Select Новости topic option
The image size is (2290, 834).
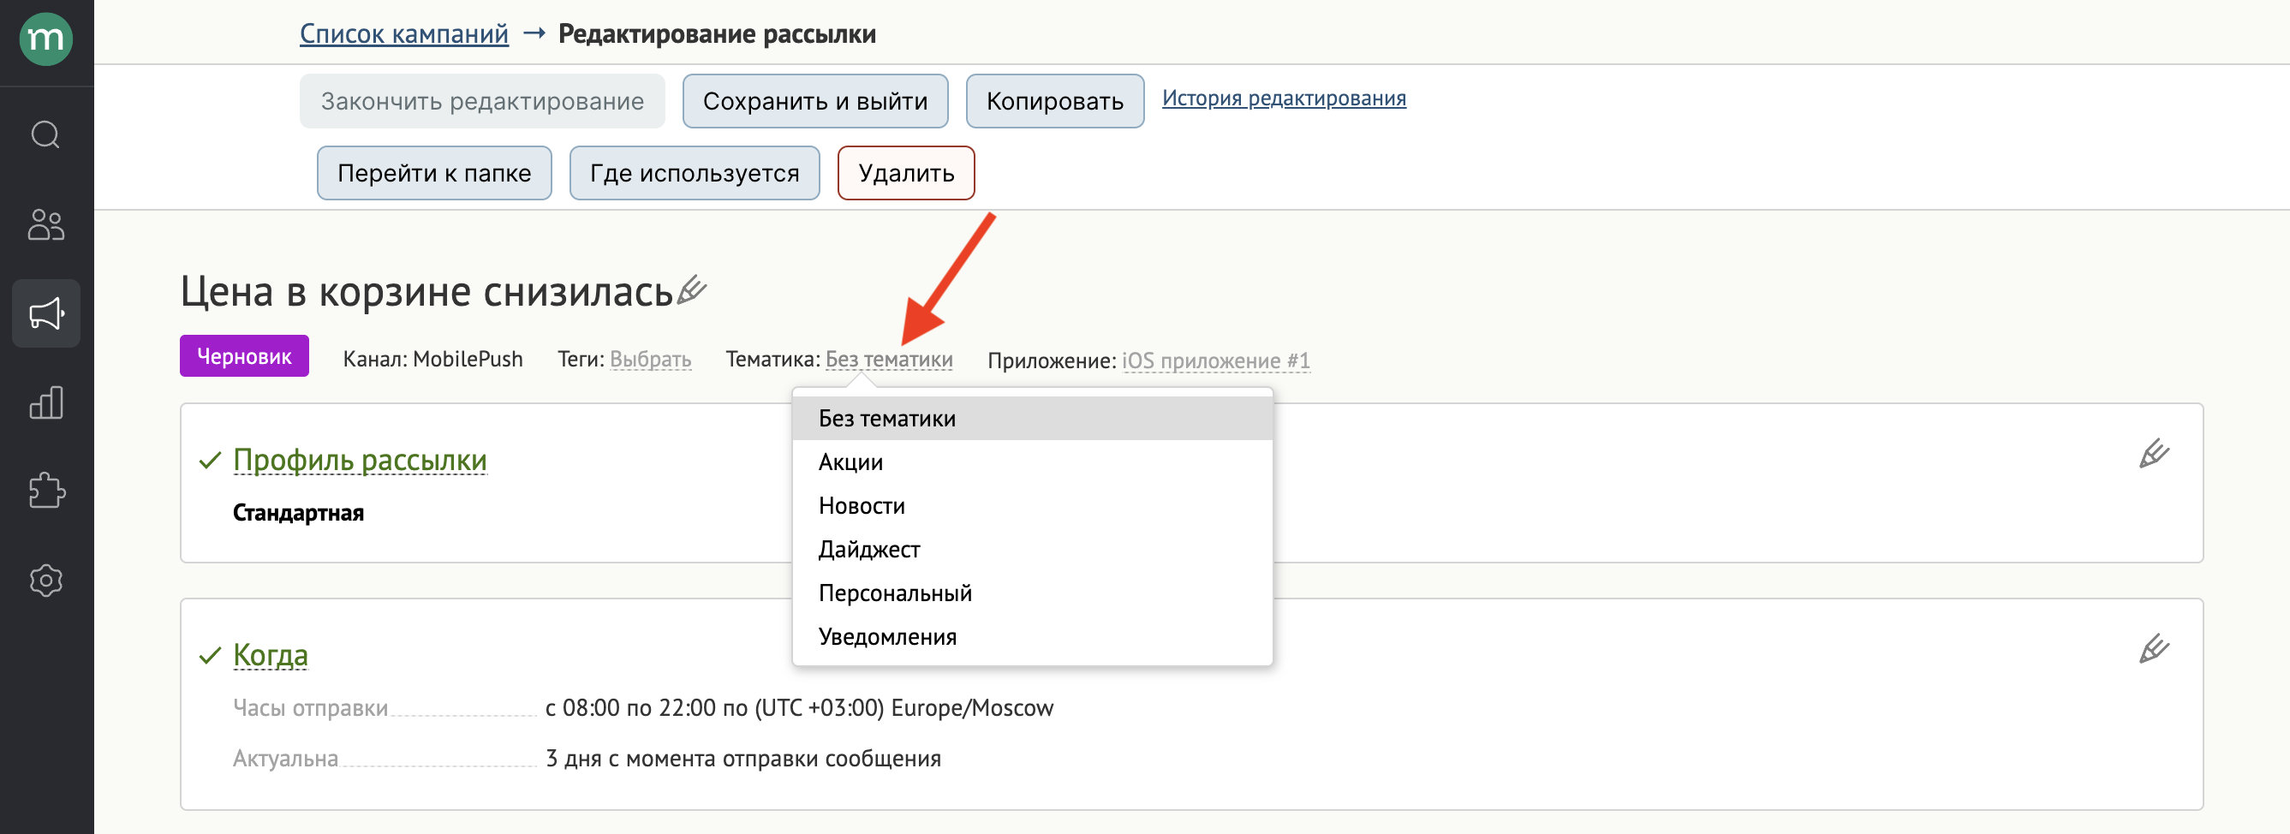[1032, 506]
